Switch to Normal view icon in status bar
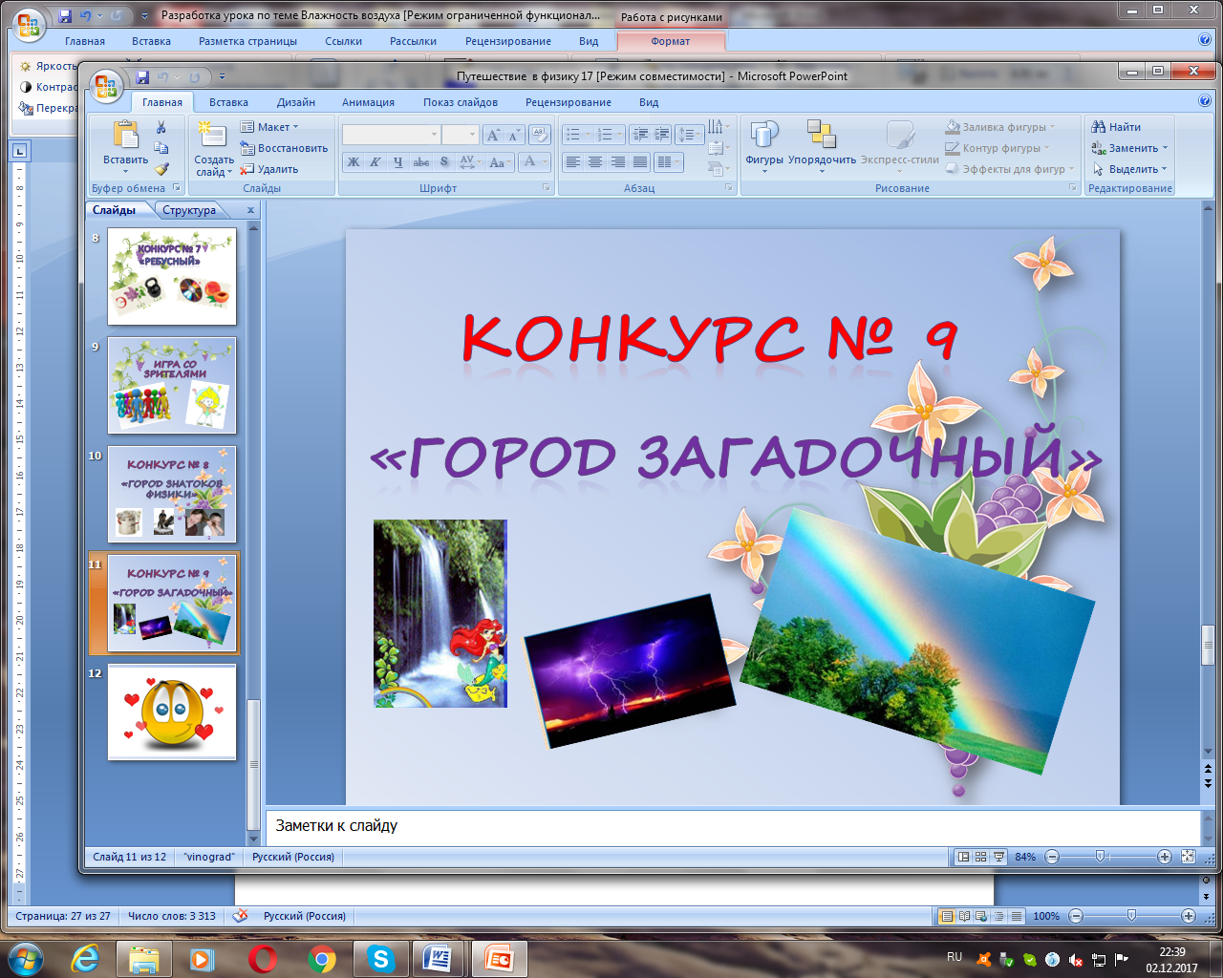The image size is (1223, 978). (x=963, y=857)
